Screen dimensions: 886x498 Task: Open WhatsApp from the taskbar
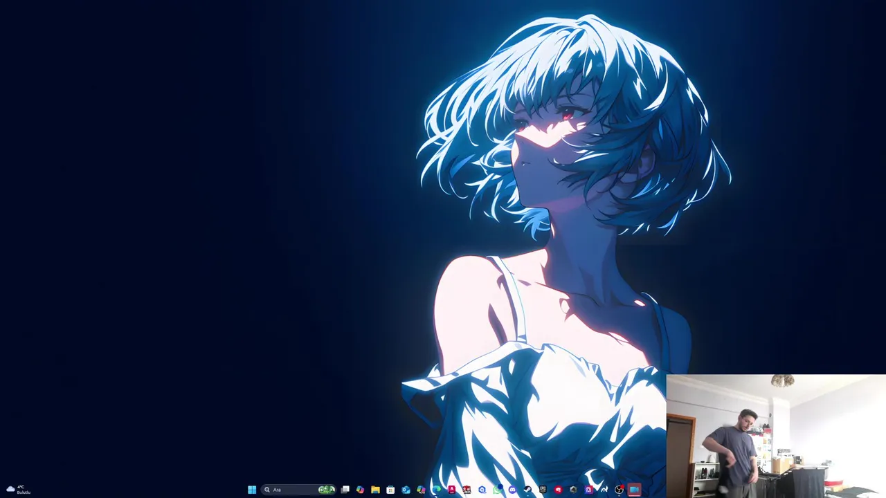click(x=497, y=490)
